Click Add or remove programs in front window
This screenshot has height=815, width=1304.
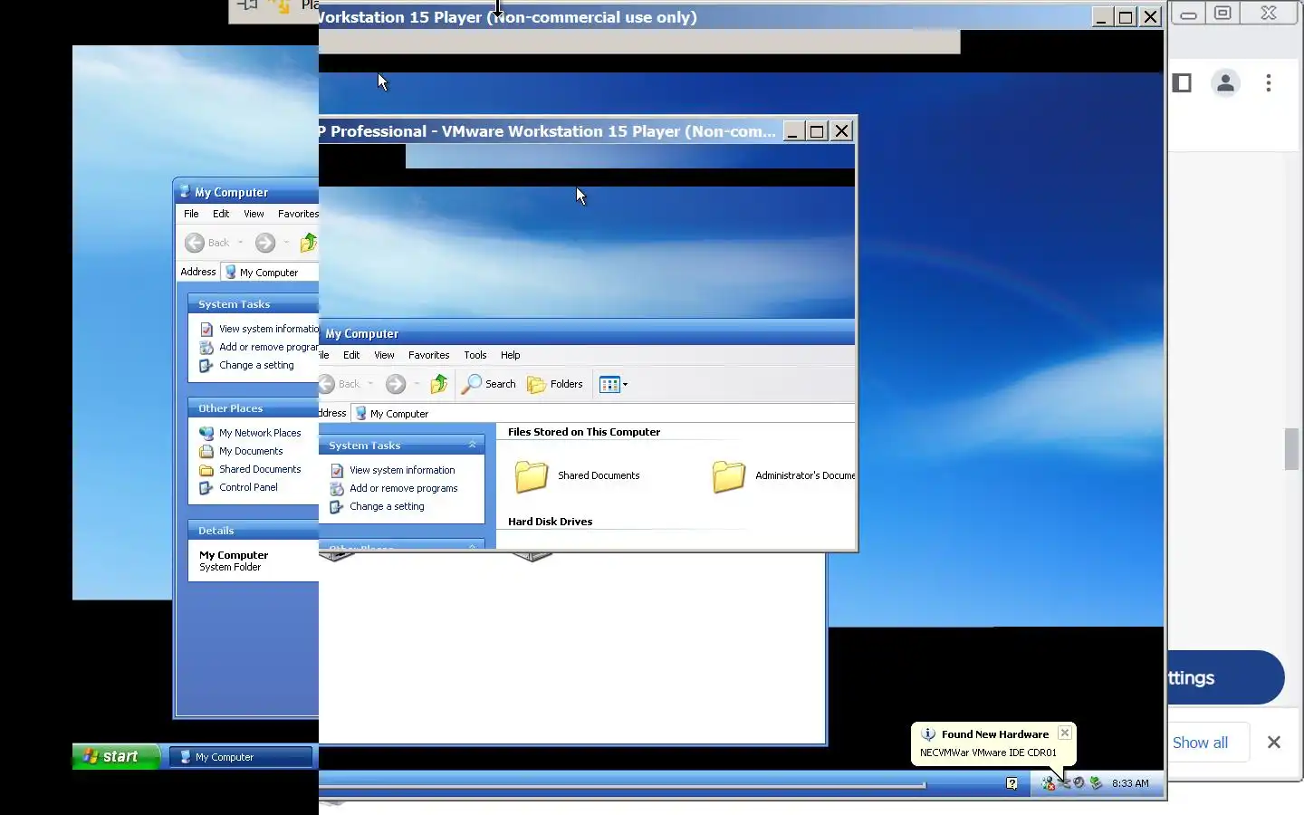404,488
